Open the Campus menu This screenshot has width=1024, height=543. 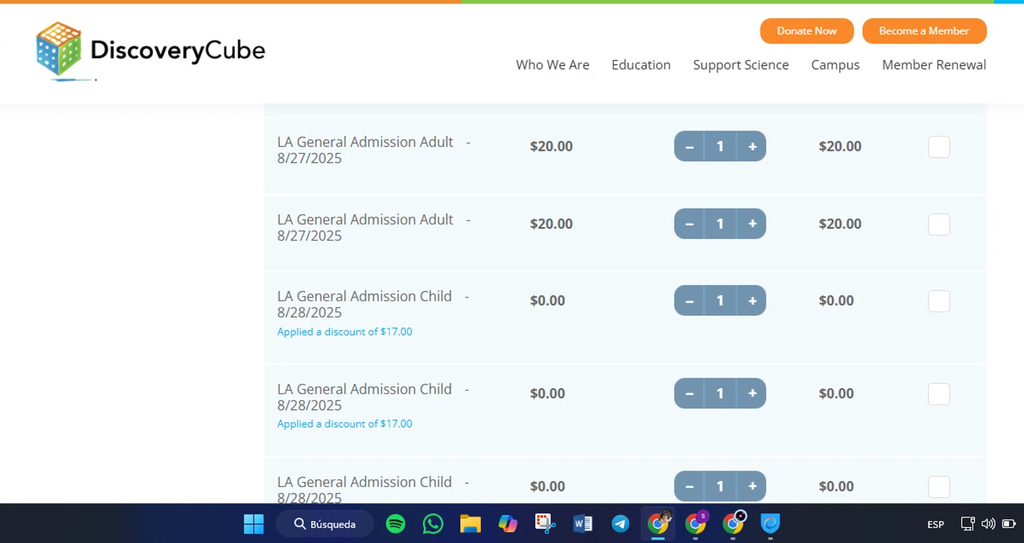[835, 65]
